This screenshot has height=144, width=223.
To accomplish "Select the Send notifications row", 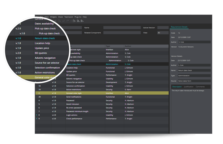I will click(102, 97).
